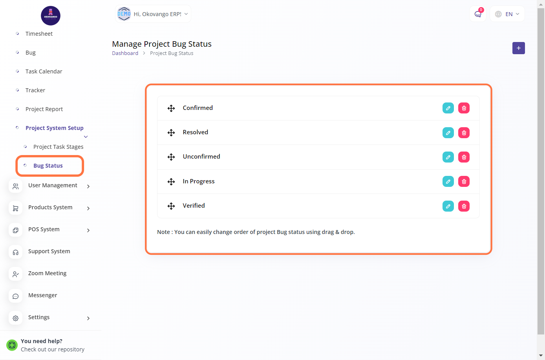Click the plus button to add status
545x360 pixels.
[518, 48]
